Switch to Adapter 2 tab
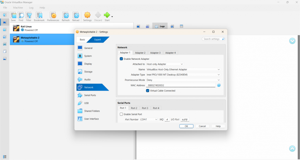300x160 pixels. tap(140, 53)
